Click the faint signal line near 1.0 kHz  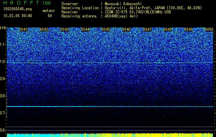click(x=110, y=63)
